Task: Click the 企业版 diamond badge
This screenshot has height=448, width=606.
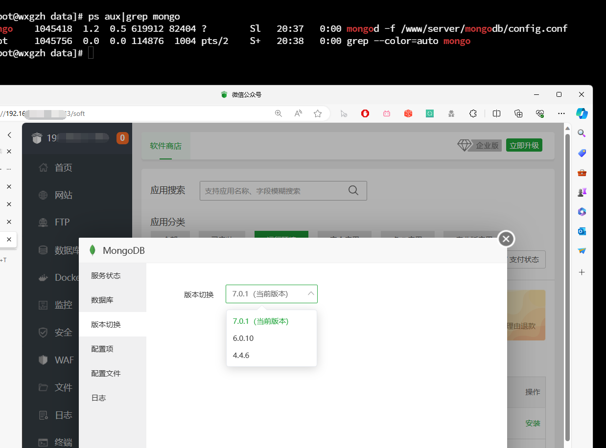Action: 479,145
